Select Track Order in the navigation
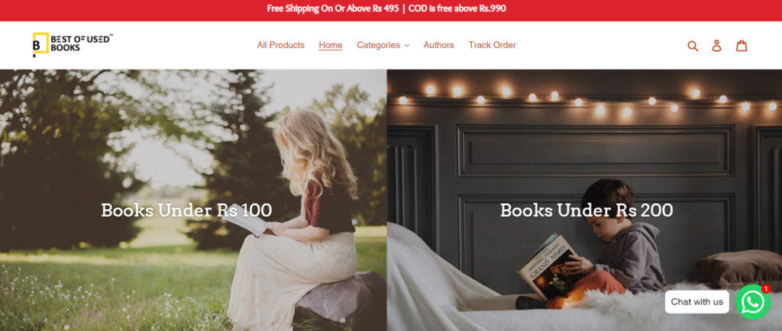The width and height of the screenshot is (782, 331). (493, 45)
